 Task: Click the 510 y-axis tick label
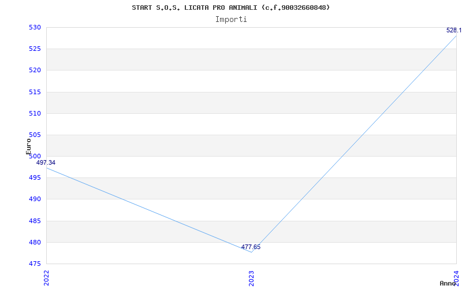34,113
